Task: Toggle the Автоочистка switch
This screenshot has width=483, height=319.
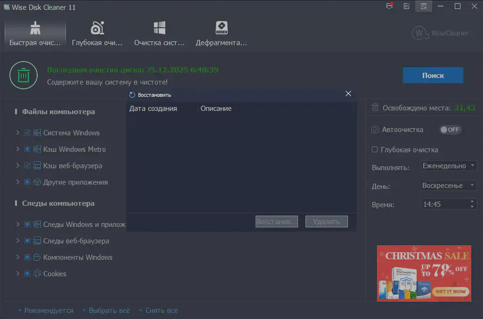Action: (x=450, y=130)
